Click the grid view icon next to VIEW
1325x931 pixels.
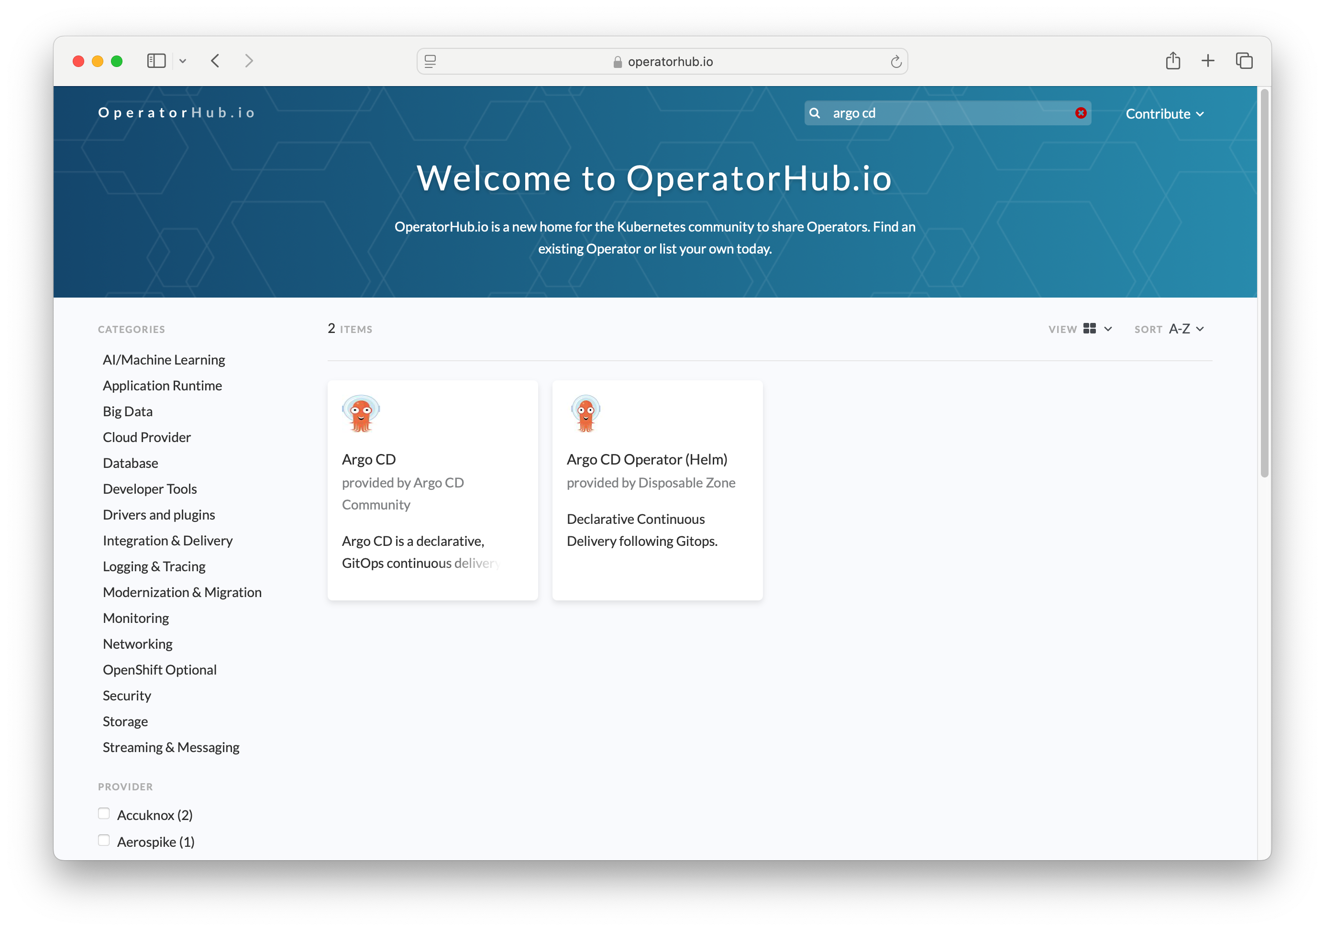pos(1091,328)
